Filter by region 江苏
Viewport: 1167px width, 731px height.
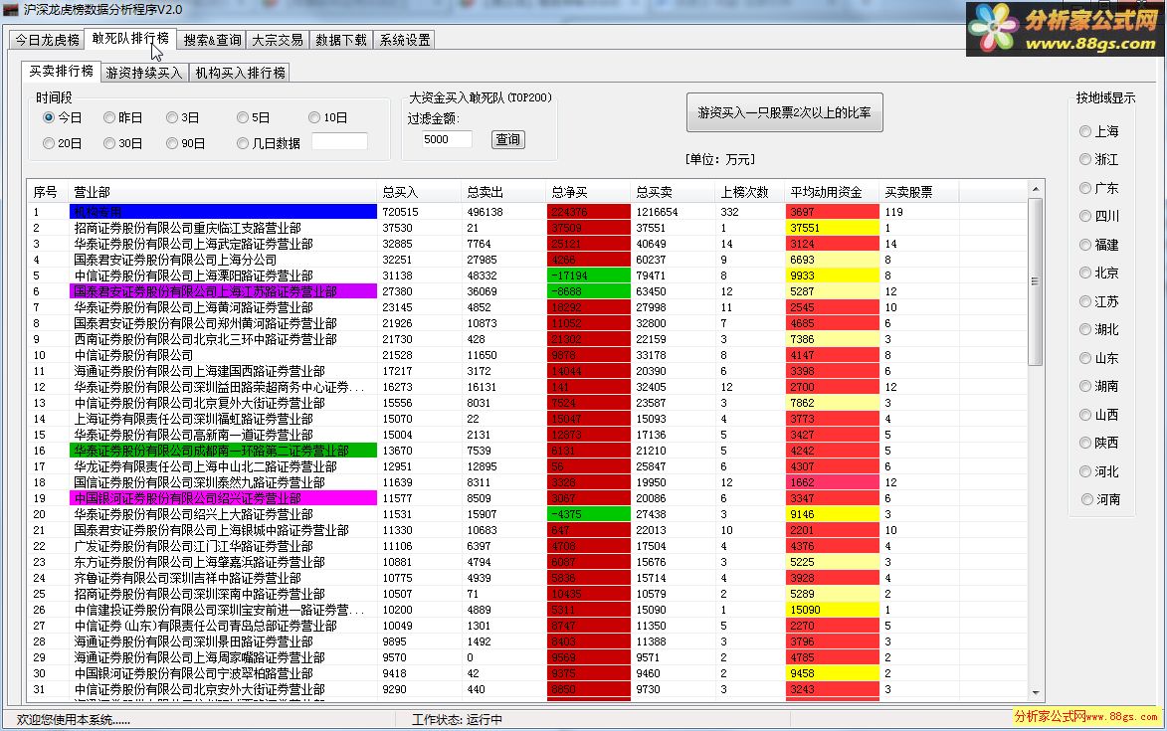1099,302
